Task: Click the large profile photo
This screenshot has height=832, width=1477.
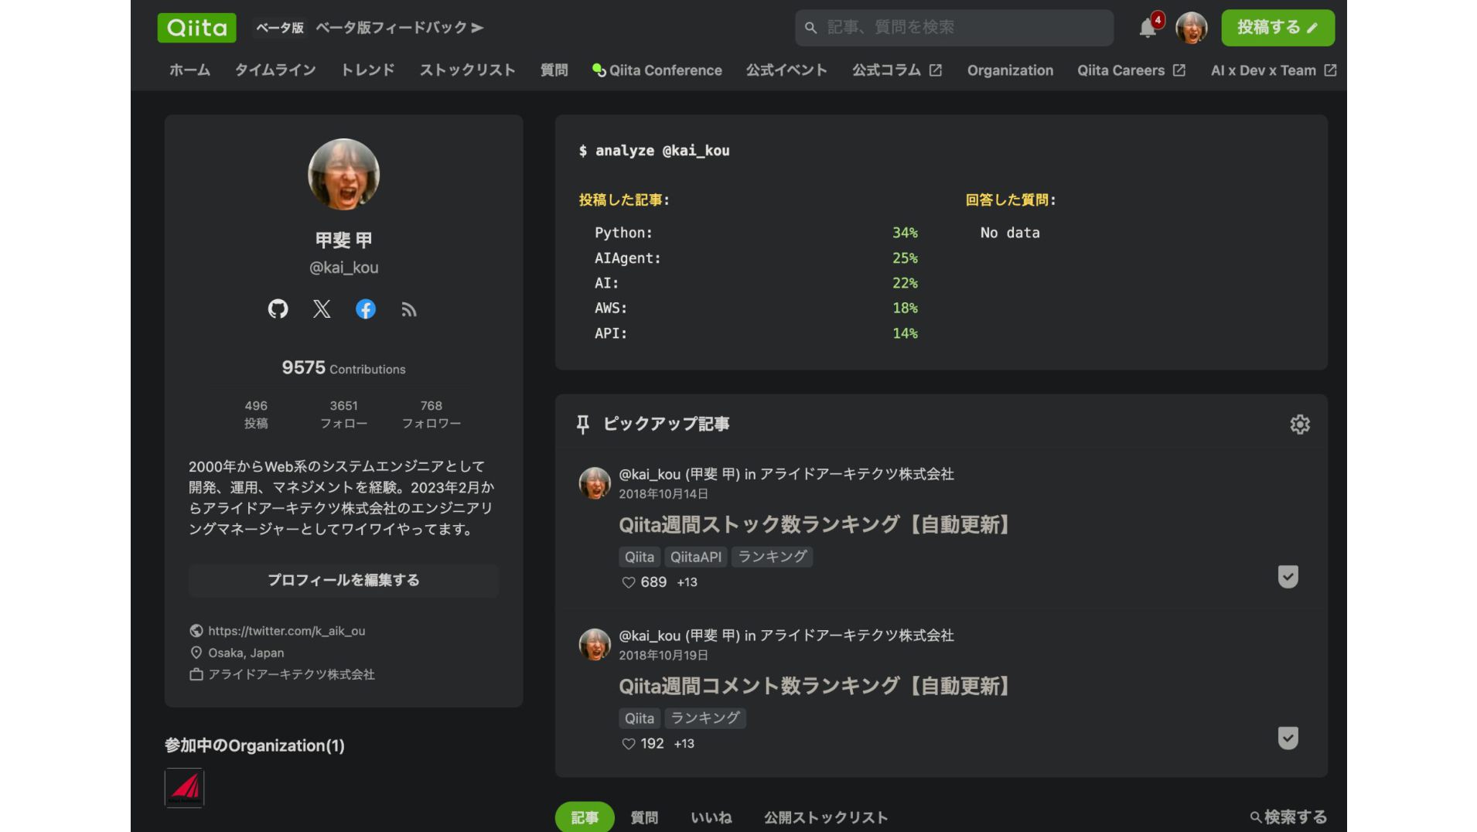Action: tap(343, 174)
